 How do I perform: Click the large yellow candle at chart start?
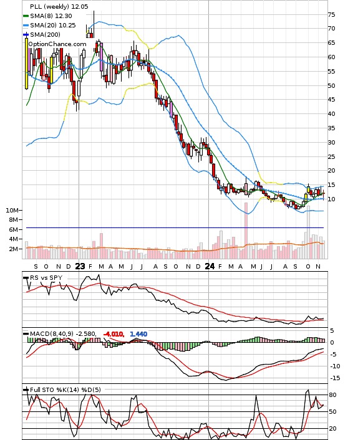(x=27, y=64)
